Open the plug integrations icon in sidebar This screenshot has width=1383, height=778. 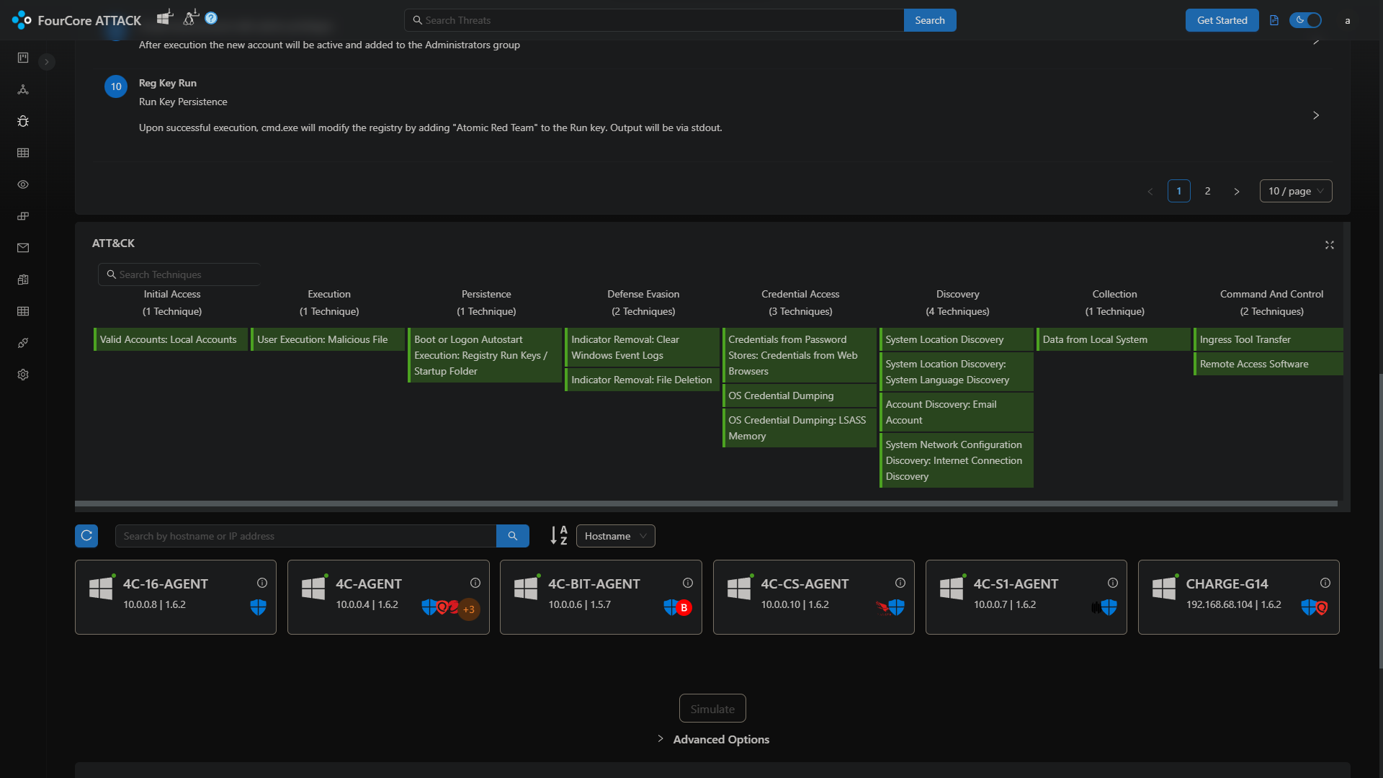point(23,343)
